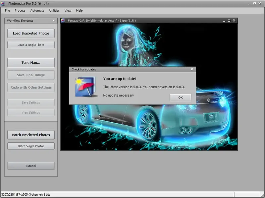Start the Tone Map... process
This screenshot has height=198, width=265.
31,62
